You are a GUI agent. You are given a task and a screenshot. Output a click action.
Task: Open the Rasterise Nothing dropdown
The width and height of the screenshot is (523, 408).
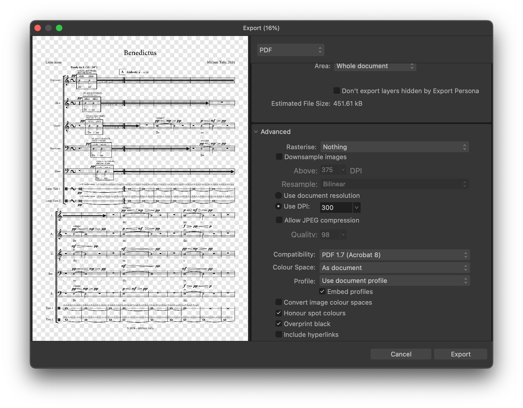(x=395, y=147)
